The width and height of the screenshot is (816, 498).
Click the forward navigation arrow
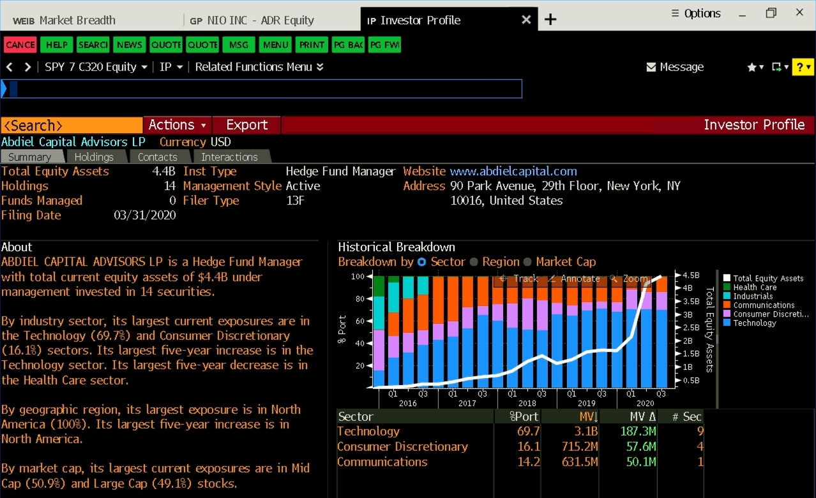pyautogui.click(x=27, y=67)
